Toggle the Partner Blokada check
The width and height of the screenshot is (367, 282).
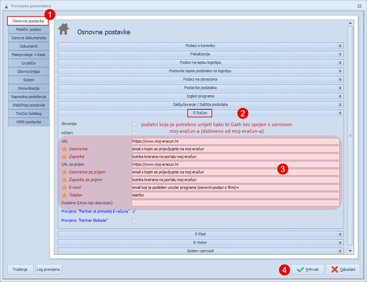pos(134,220)
